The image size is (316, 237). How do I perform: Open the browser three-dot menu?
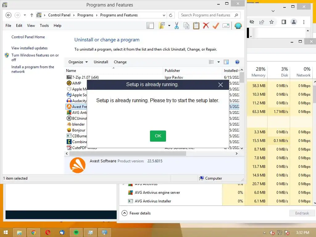(304, 22)
